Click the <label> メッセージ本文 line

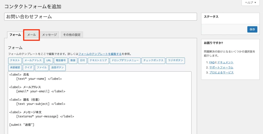click(x=25, y=112)
